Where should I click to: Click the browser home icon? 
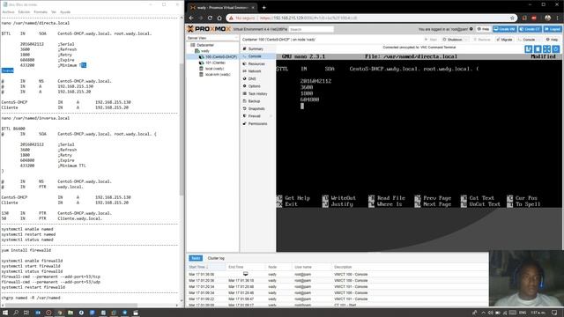(219, 18)
